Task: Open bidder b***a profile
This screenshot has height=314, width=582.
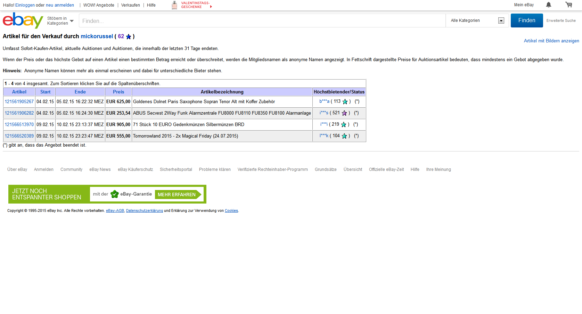Action: (x=324, y=101)
